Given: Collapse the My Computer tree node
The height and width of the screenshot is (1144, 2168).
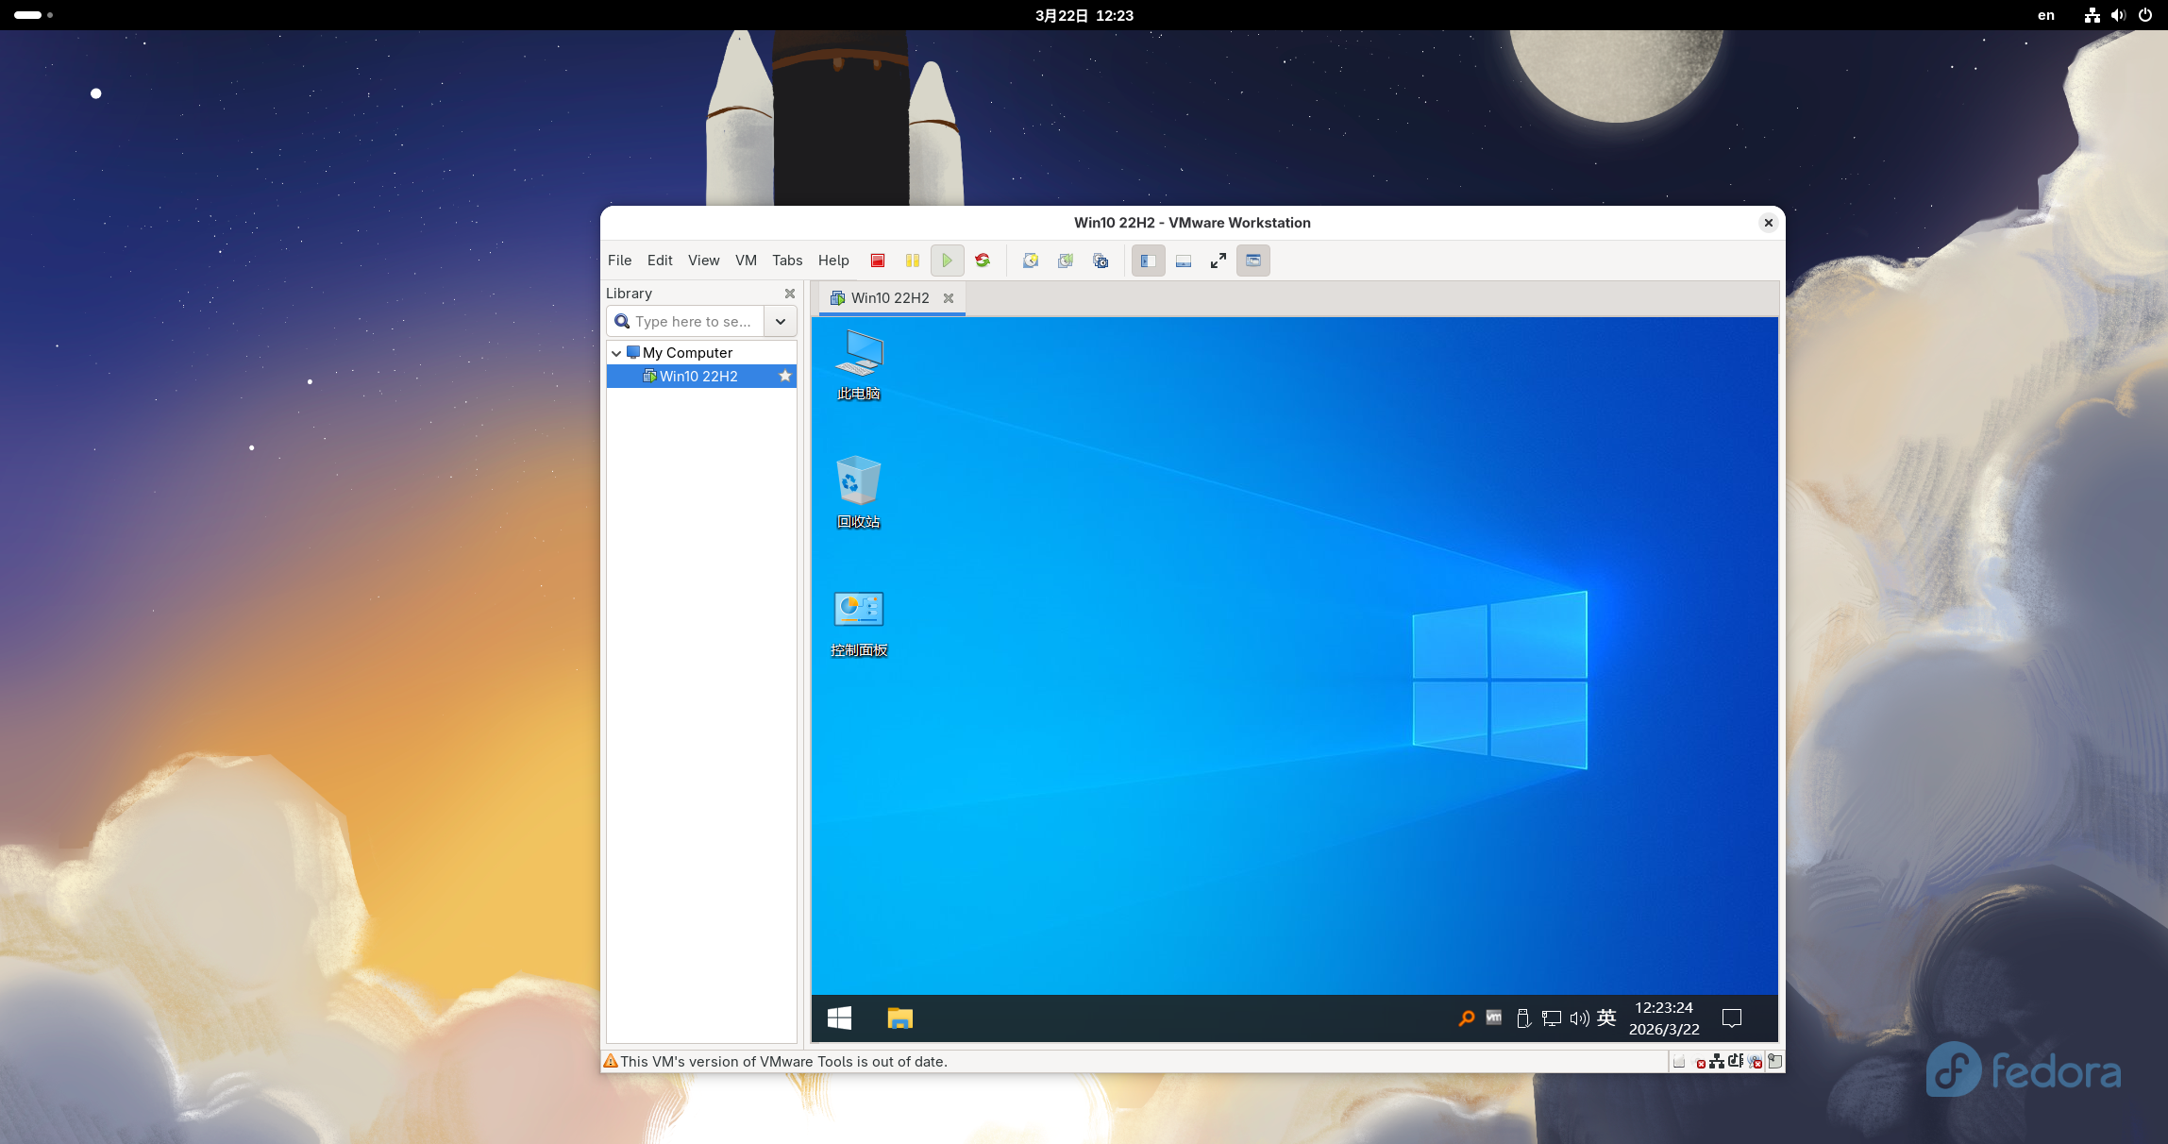Looking at the screenshot, I should pos(616,353).
